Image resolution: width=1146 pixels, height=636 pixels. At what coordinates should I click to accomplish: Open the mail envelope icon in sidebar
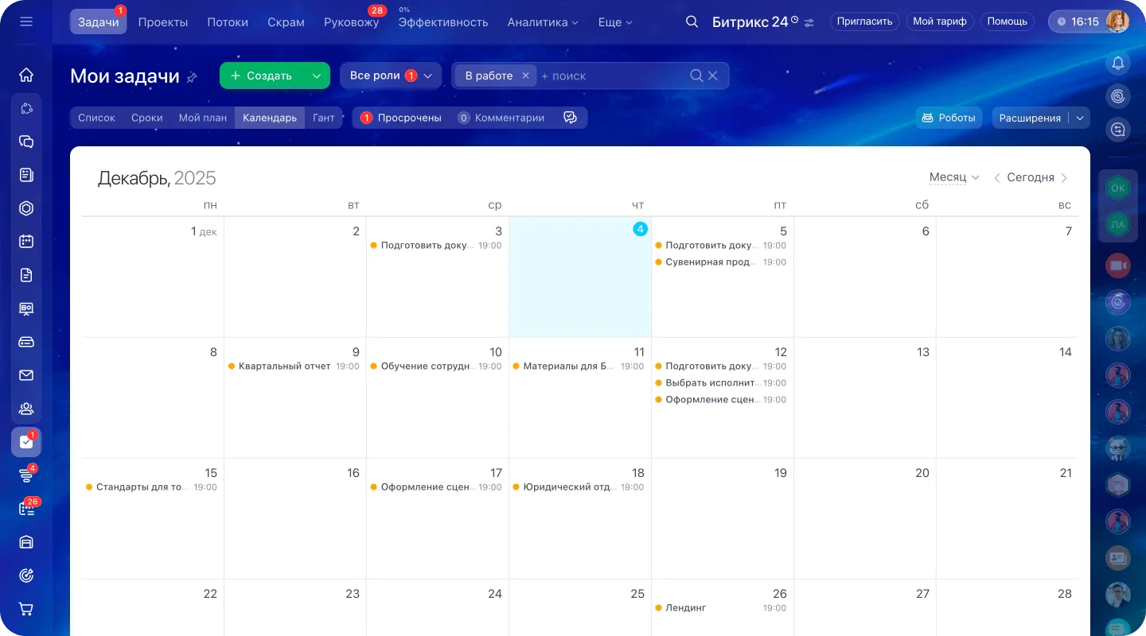26,375
